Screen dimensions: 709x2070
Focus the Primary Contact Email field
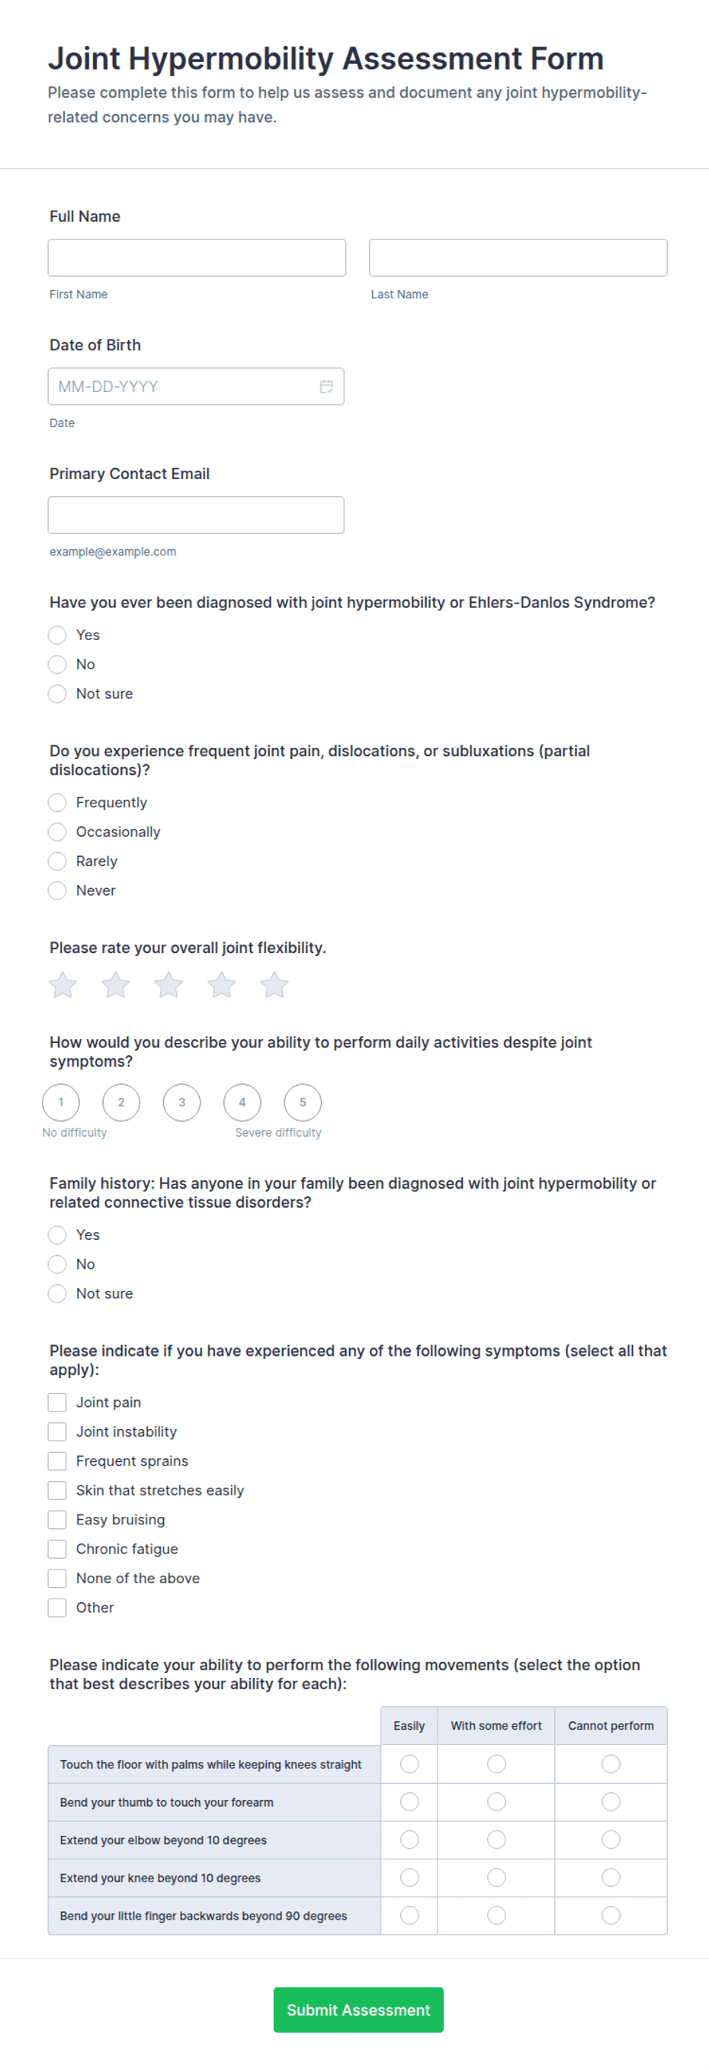[196, 514]
